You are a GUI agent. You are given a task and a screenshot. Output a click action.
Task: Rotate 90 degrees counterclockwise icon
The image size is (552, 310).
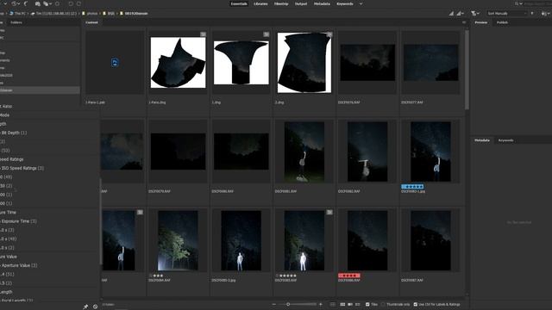click(71, 3)
